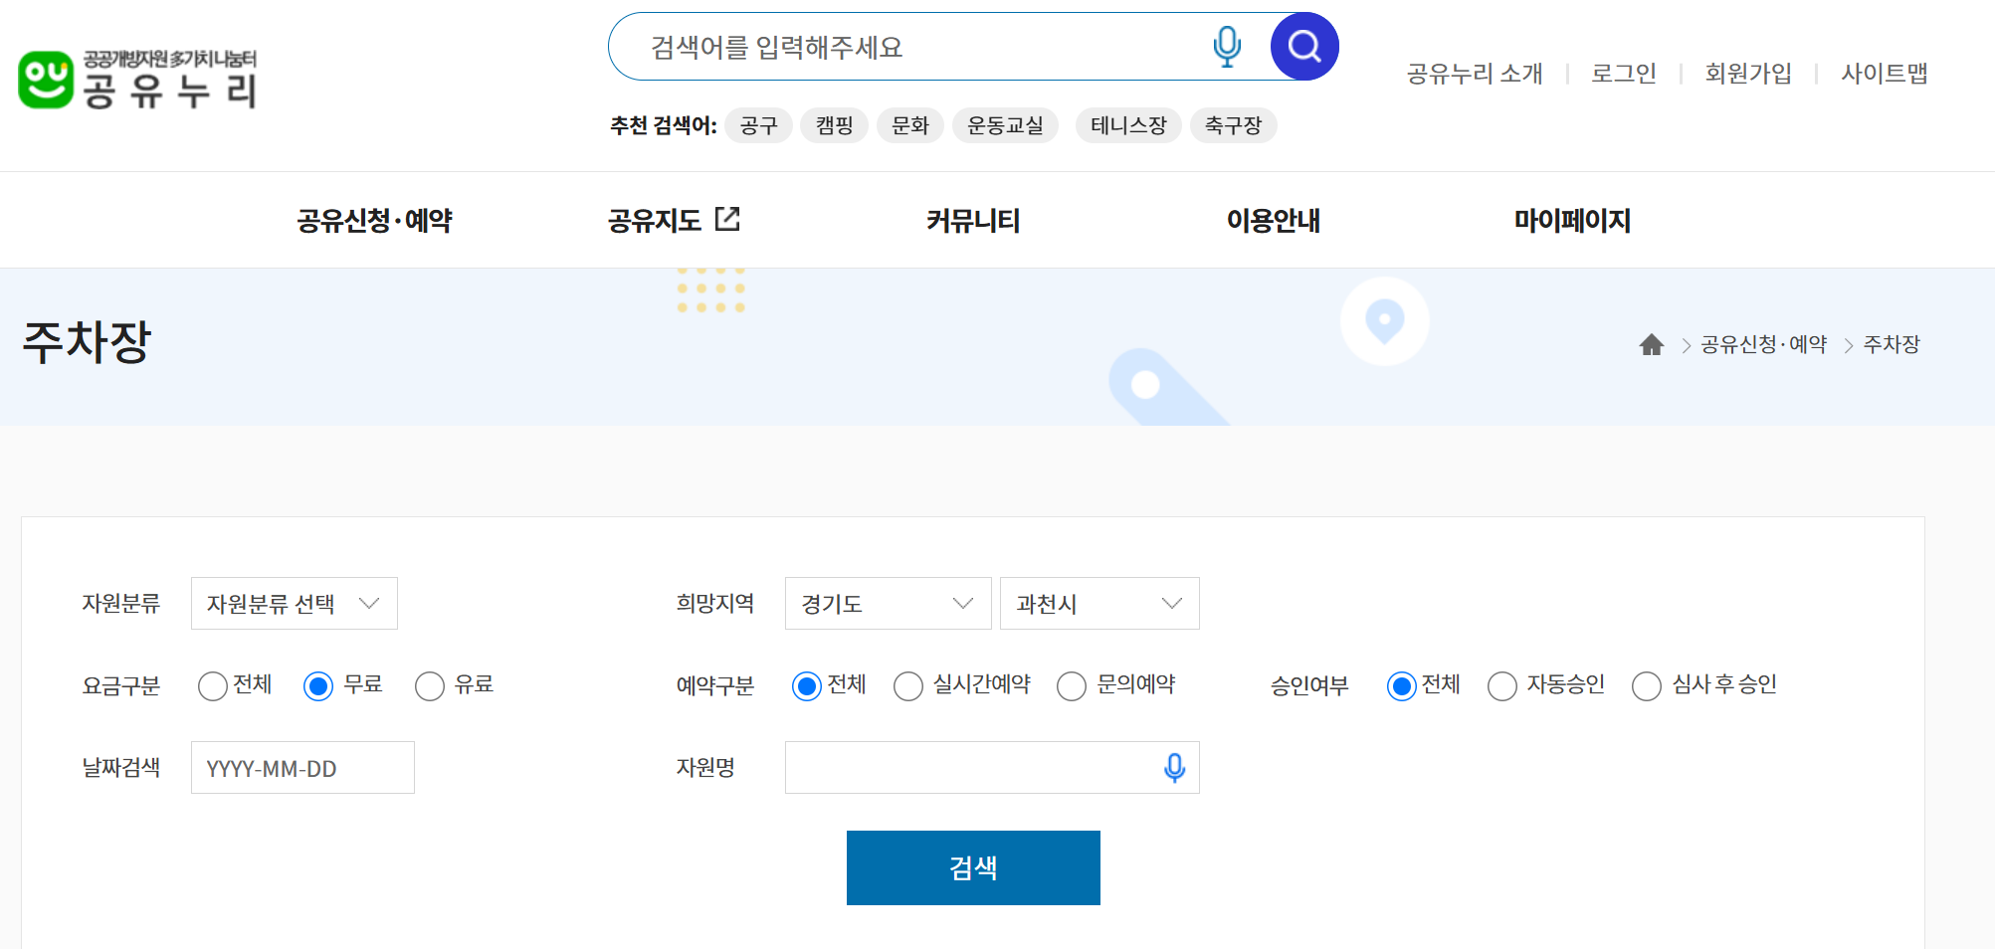This screenshot has width=1995, height=949.
Task: Navigate to 커뮤니티 menu
Action: click(972, 220)
